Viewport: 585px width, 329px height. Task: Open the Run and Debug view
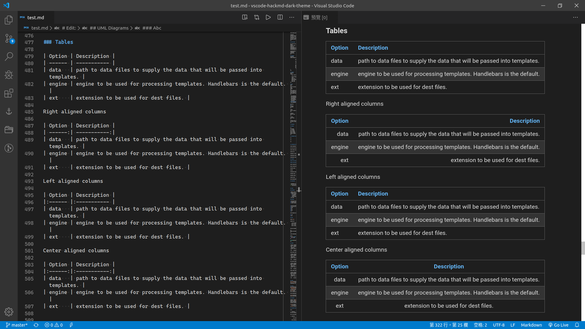click(x=9, y=75)
